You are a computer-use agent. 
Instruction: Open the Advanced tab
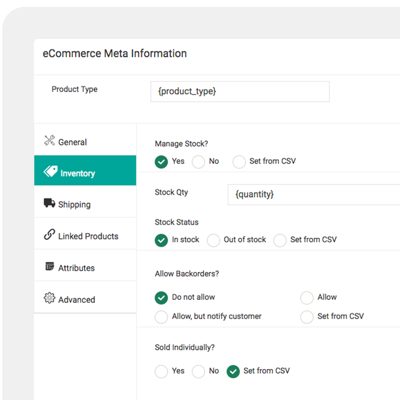point(85,297)
